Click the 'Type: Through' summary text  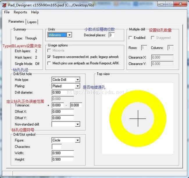[26, 38]
